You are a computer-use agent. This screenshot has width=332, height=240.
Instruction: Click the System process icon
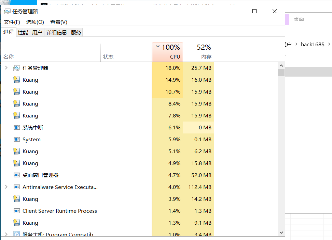[x=17, y=139]
